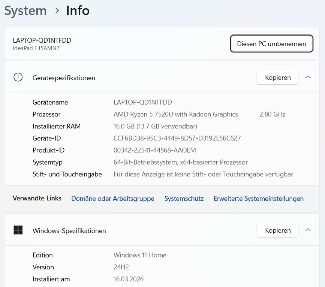Screen dimensions: 325x287
Task: Click the Gerätespezifikationen heading
Action: pyautogui.click(x=64, y=78)
